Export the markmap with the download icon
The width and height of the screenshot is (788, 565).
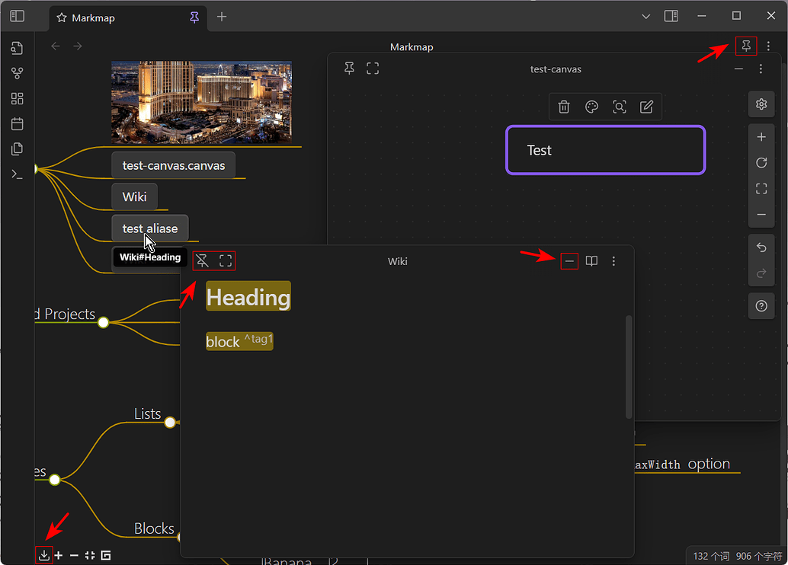44,555
